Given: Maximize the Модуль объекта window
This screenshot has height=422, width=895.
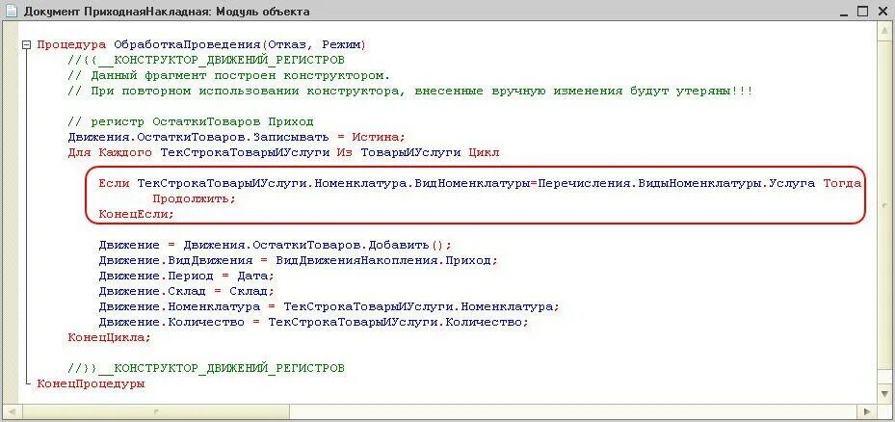Looking at the screenshot, I should click(x=863, y=11).
